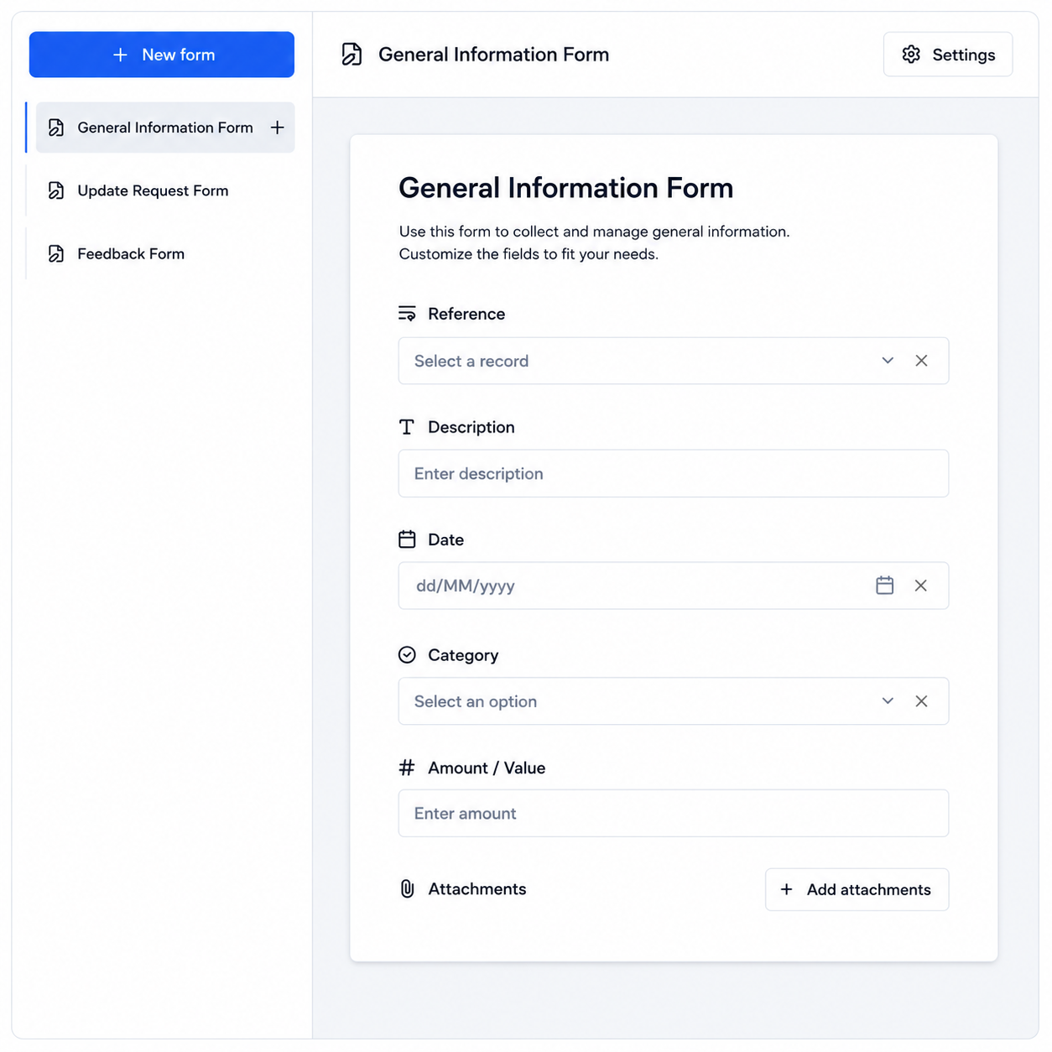Click the header title General Information Form
1052x1052 pixels.
[494, 55]
